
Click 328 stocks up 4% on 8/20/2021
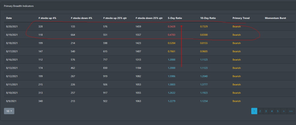pos(40,27)
